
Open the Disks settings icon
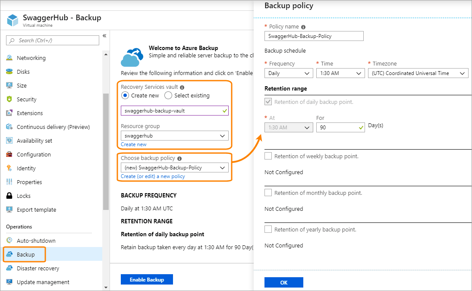point(9,72)
